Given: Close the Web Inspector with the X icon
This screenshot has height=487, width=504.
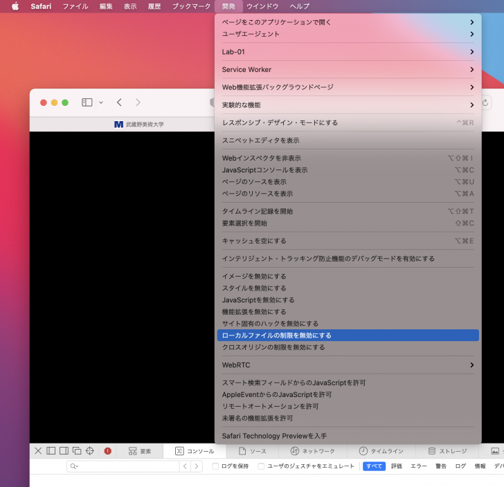Looking at the screenshot, I should tap(38, 451).
